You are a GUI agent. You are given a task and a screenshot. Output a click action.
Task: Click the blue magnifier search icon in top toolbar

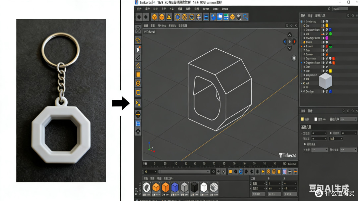(x=245, y=17)
